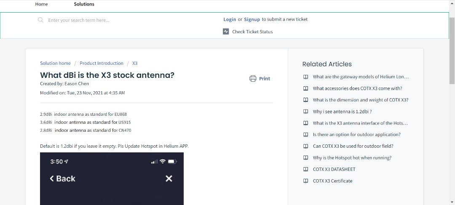Click the search magnifier icon
Image resolution: width=455 pixels, height=205 pixels.
coord(40,20)
